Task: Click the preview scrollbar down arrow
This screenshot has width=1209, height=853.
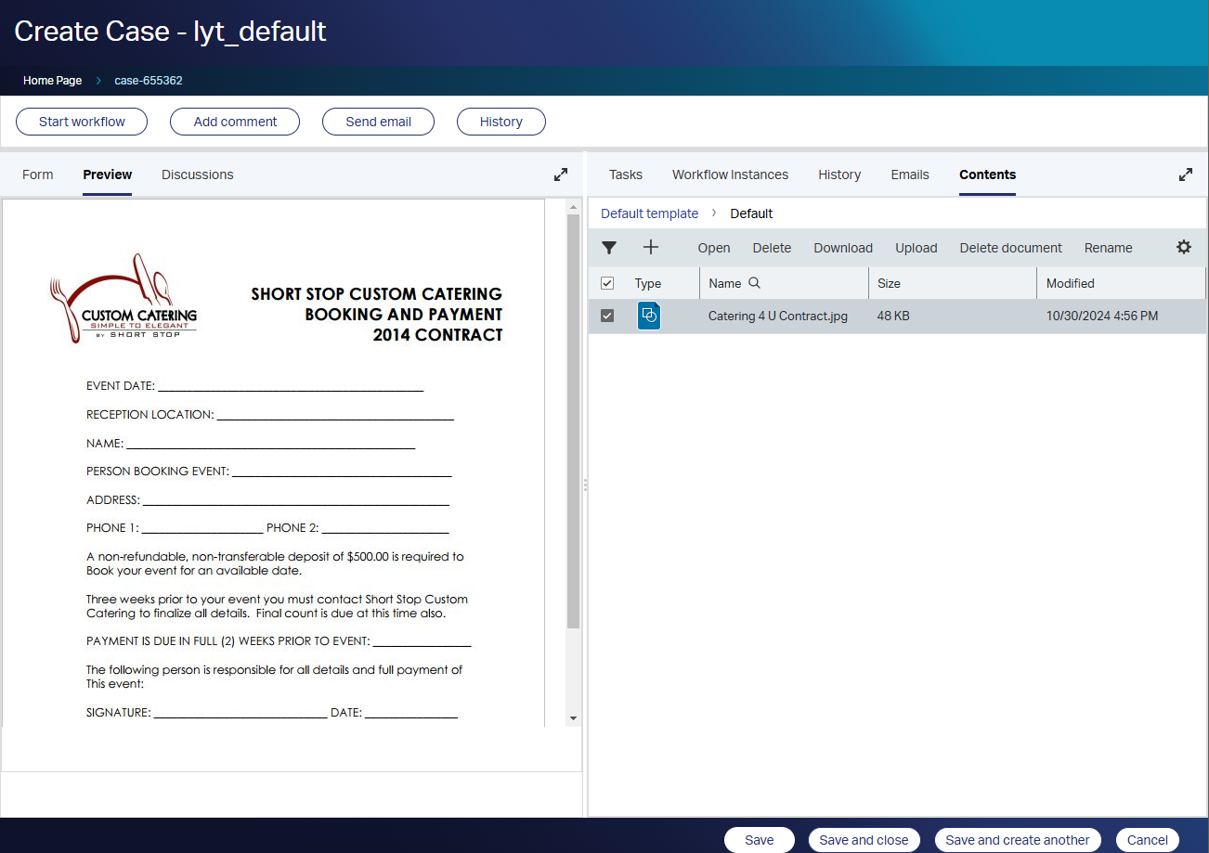Action: coord(573,717)
